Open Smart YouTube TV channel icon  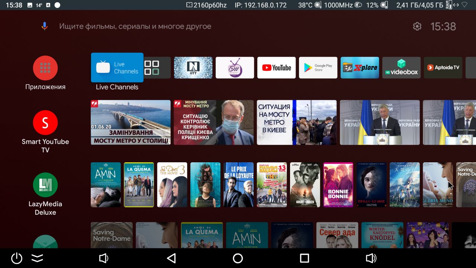pos(45,122)
